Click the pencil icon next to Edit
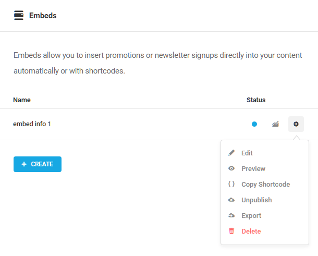 click(x=231, y=153)
